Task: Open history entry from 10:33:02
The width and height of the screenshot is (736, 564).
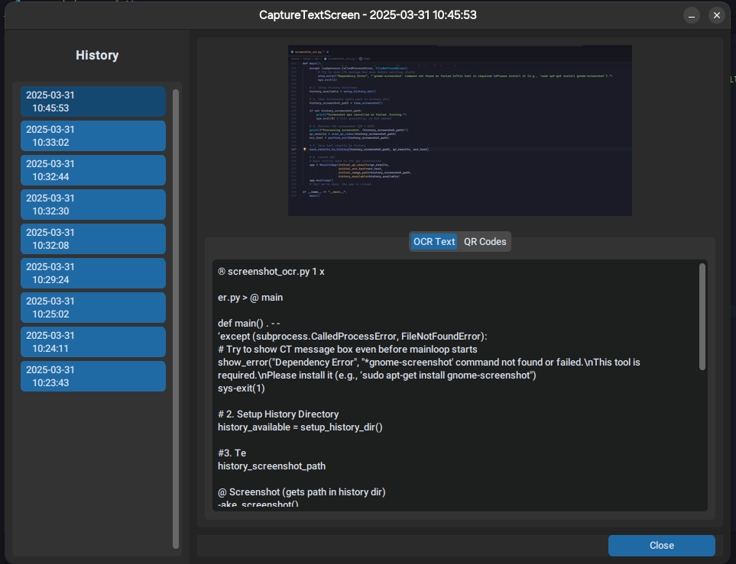Action: coord(92,136)
